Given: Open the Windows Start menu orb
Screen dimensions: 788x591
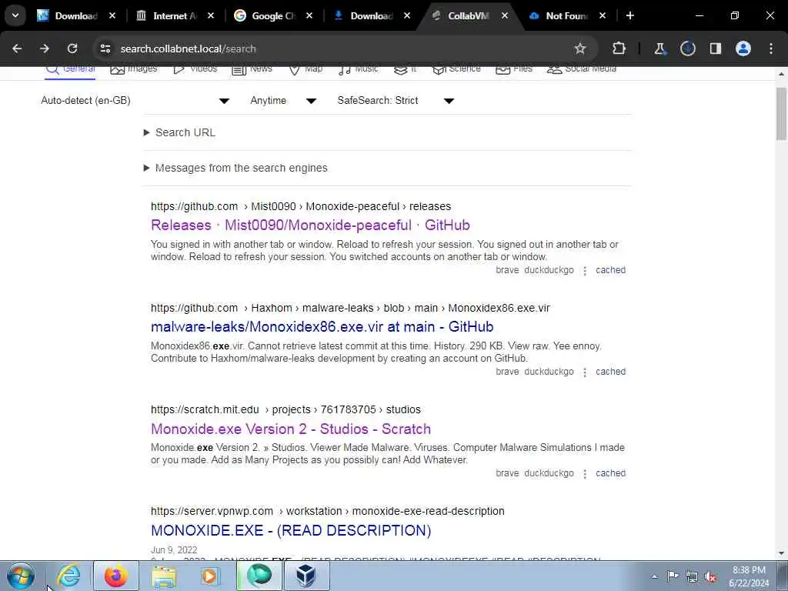Looking at the screenshot, I should [21, 576].
